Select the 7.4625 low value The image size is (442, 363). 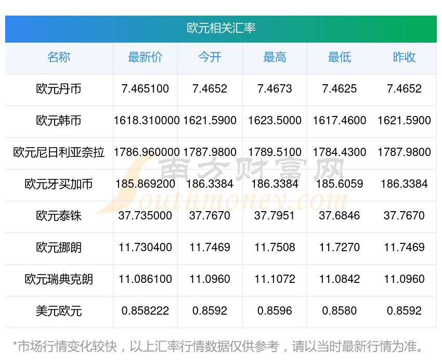pyautogui.click(x=340, y=89)
